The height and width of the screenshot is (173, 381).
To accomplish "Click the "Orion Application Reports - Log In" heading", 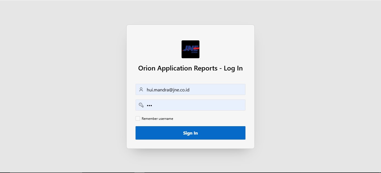I will coord(191,68).
